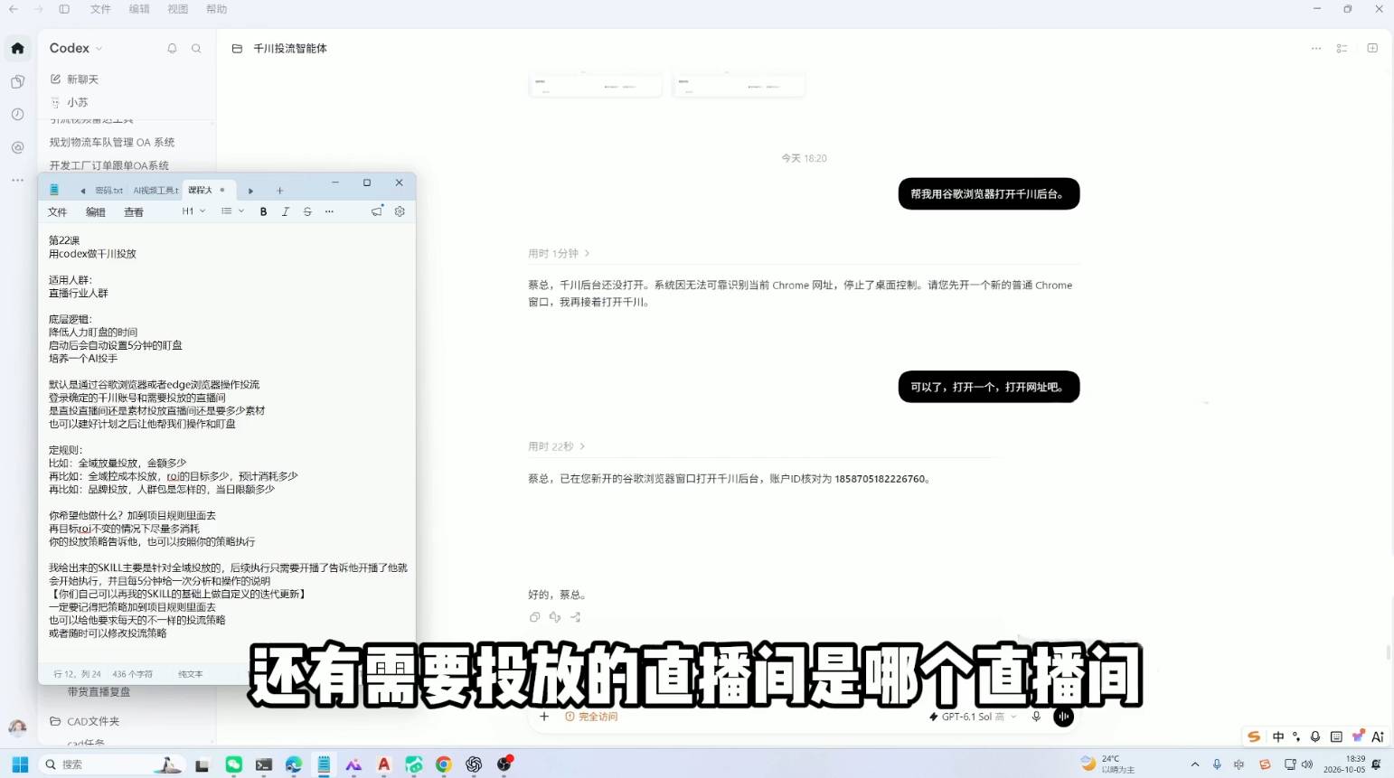This screenshot has height=778, width=1394.
Task: Switch to the AI视频工具 Notepad tab
Action: pos(155,191)
